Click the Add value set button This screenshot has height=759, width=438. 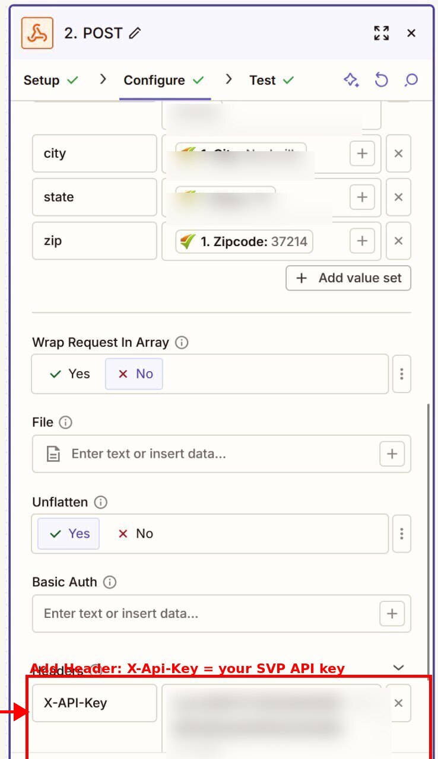[348, 278]
